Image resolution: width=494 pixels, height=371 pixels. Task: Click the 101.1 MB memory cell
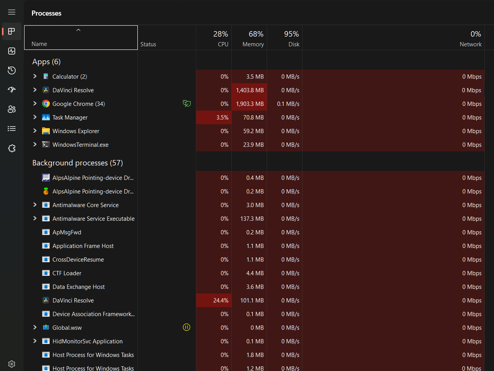[x=249, y=301]
